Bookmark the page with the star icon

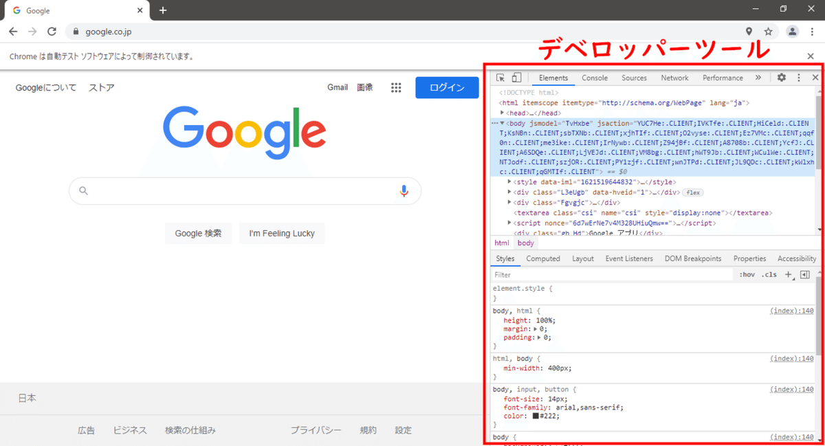click(768, 31)
